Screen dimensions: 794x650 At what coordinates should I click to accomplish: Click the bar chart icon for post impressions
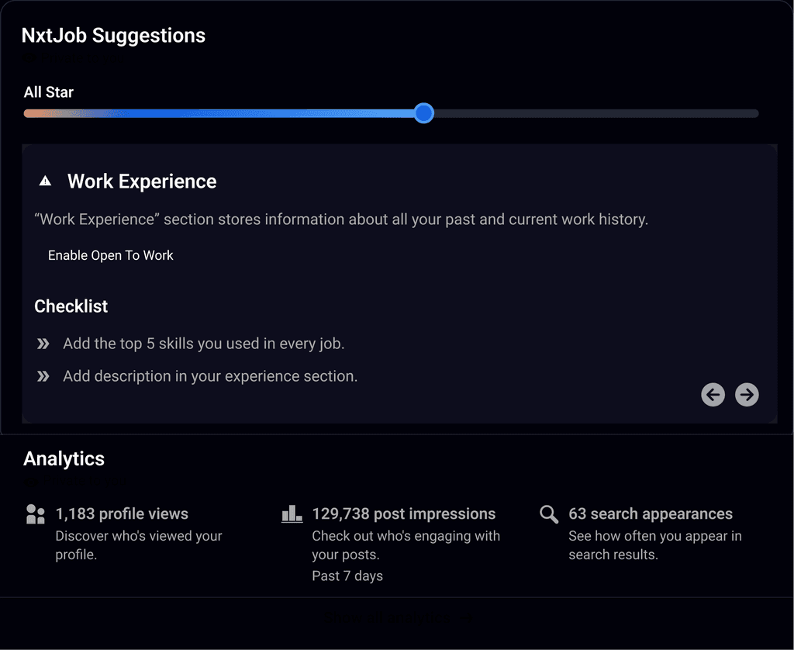[291, 513]
